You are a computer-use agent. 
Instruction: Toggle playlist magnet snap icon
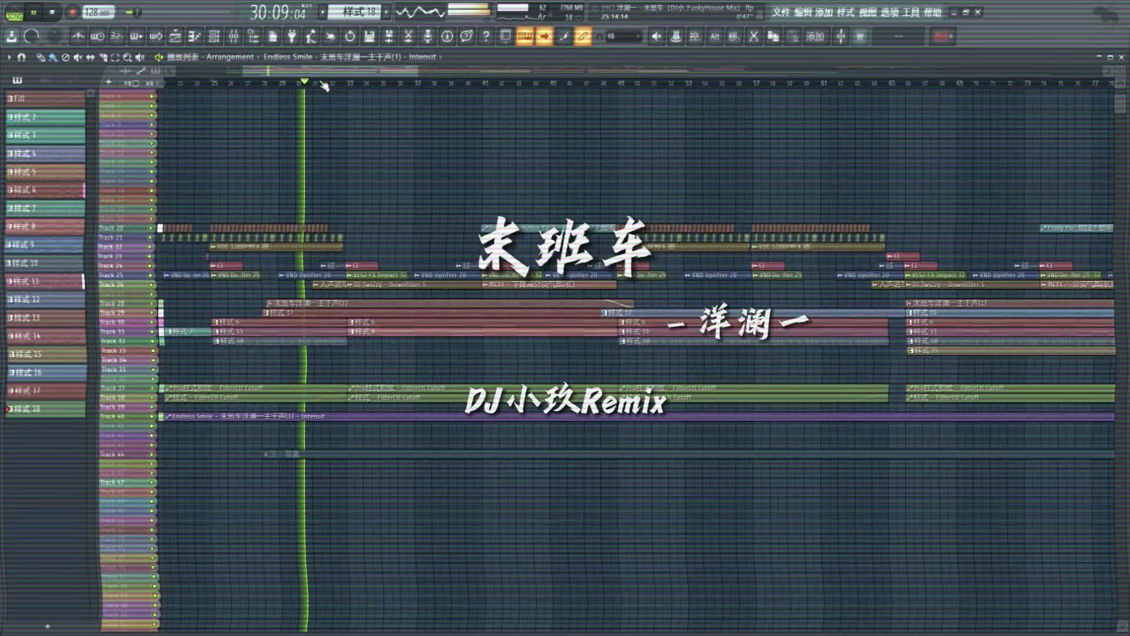[x=22, y=57]
